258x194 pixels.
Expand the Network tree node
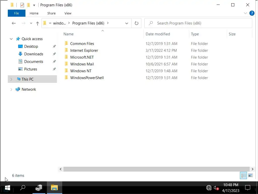click(11, 90)
